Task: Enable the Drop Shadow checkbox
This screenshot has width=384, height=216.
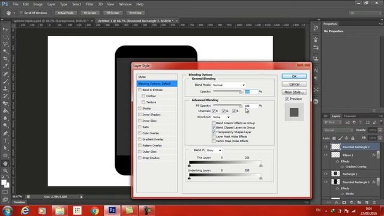Action: [x=140, y=158]
